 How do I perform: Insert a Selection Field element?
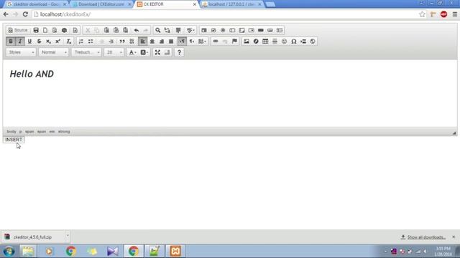pyautogui.click(x=251, y=30)
